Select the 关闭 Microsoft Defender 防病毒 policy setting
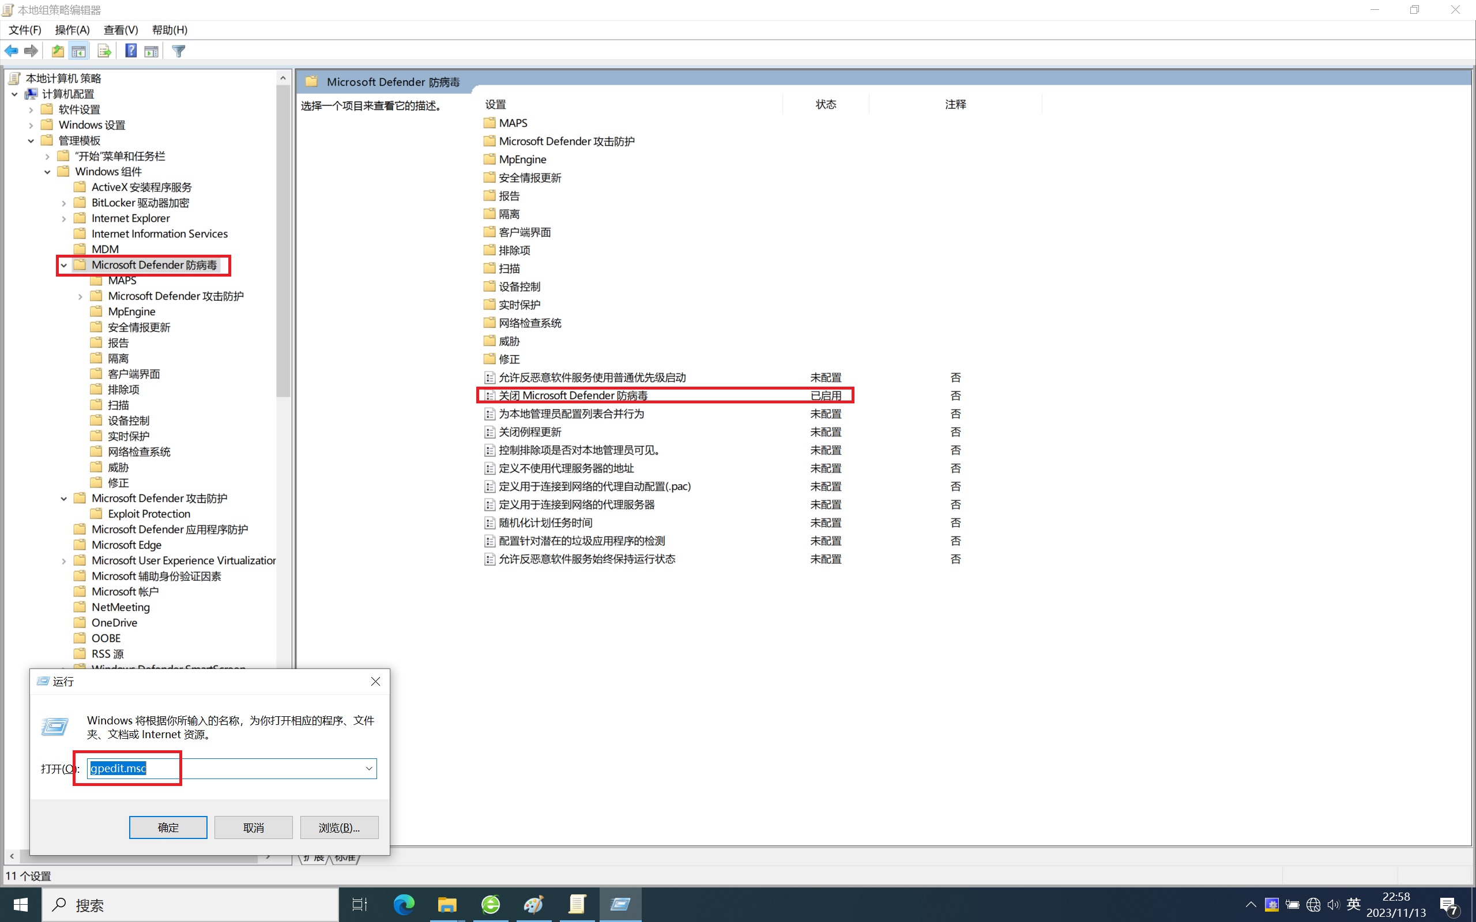Screen dimensions: 1476x922 573,396
